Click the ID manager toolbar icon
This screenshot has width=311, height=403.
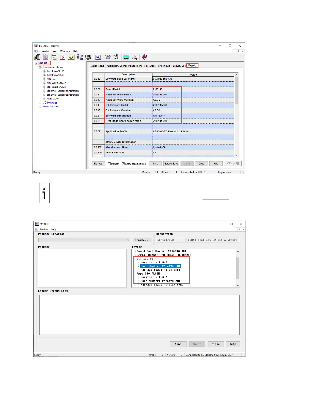126,57
